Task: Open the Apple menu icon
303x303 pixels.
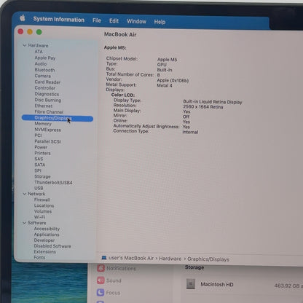Action: click(23, 17)
